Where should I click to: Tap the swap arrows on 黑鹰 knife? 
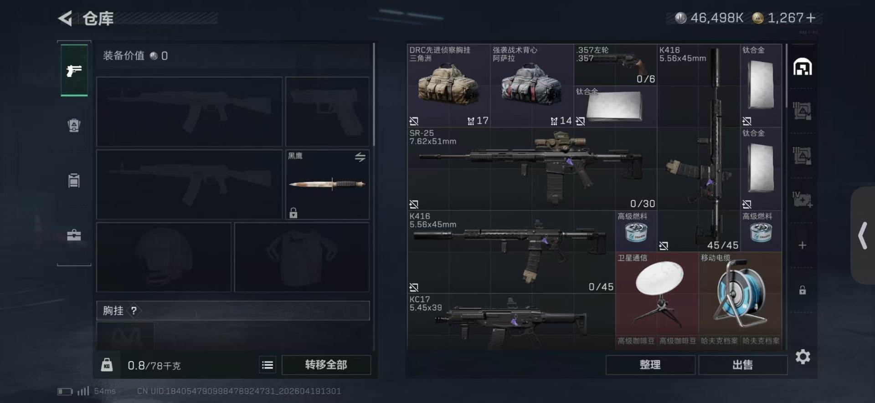tap(360, 157)
